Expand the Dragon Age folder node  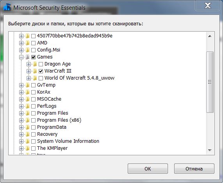29,64
